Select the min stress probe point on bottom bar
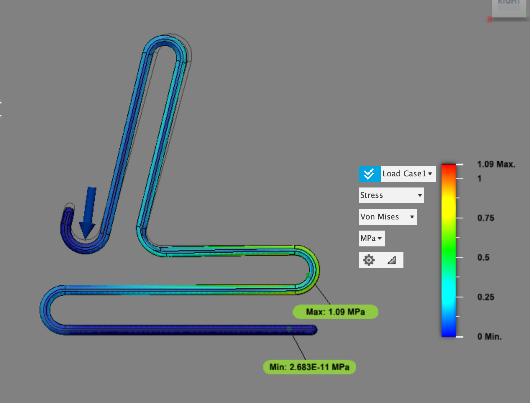This screenshot has width=530, height=403. [x=289, y=329]
